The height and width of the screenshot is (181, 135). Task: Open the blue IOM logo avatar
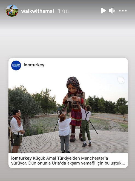16,65
